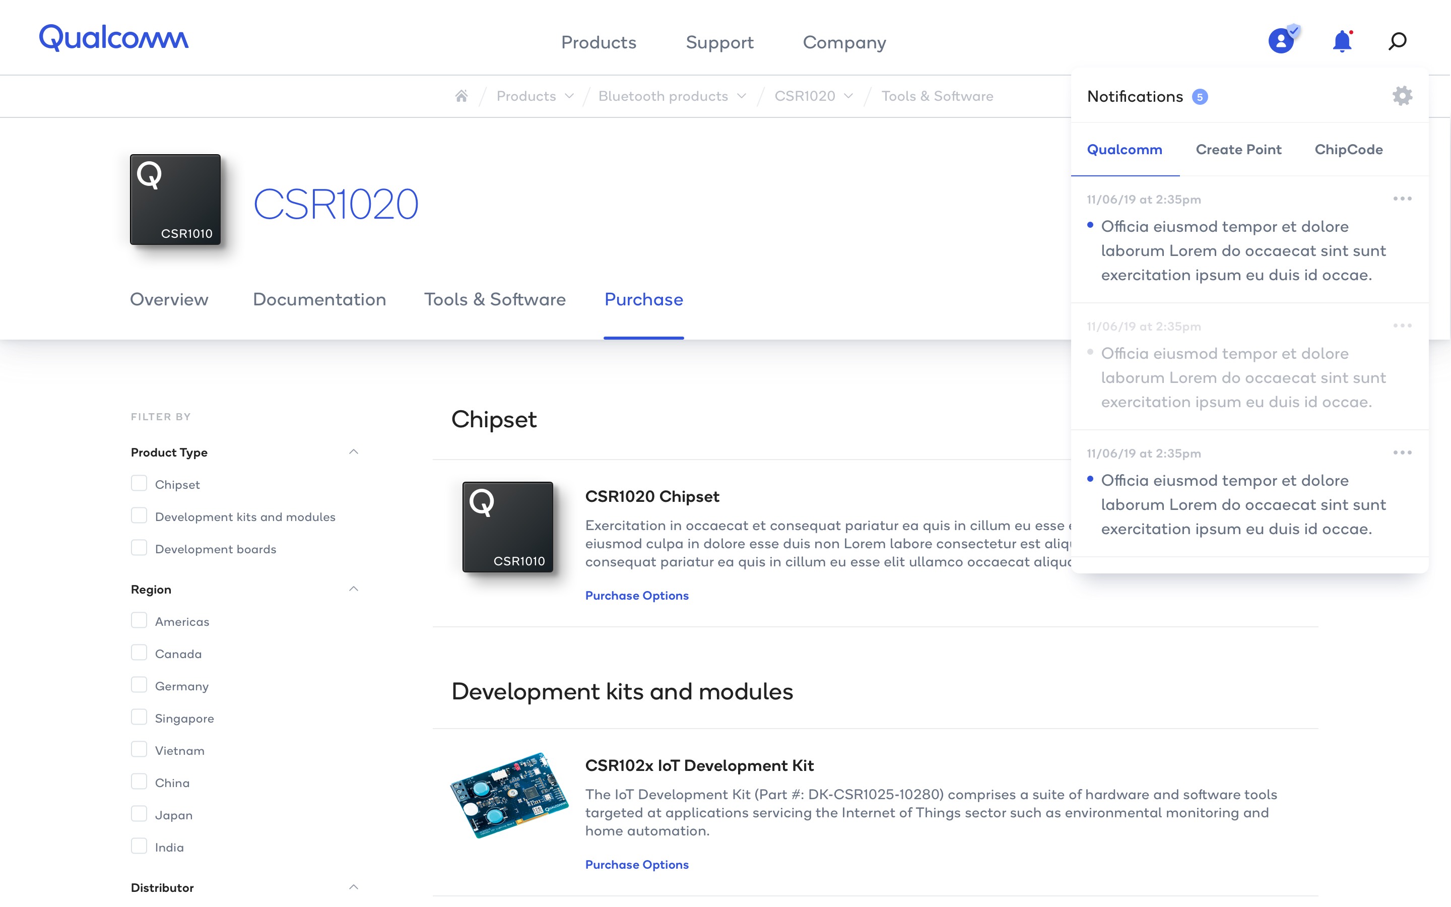Open the user account profile icon
The height and width of the screenshot is (907, 1451).
point(1282,41)
